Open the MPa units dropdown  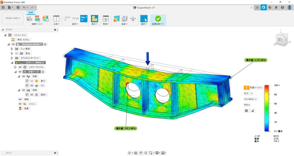click(247, 105)
